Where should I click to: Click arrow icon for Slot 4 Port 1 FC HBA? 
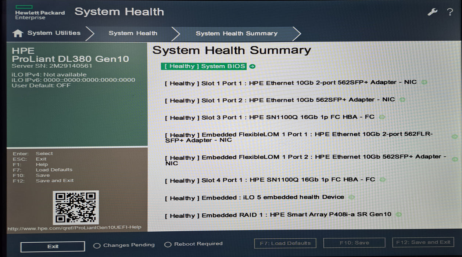(x=383, y=180)
